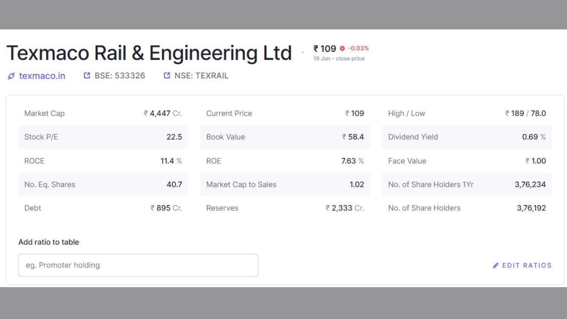567x319 pixels.
Task: Select the Debt ratio row
Action: tap(103, 208)
